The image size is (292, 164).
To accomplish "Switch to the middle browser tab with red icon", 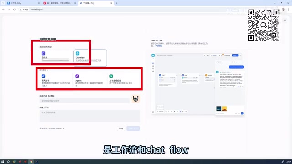I will 59,3.
